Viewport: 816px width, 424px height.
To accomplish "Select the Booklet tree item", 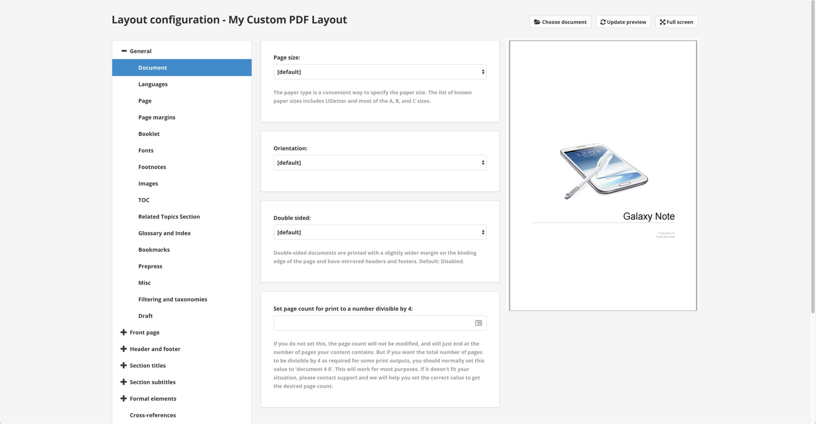I will (x=148, y=134).
